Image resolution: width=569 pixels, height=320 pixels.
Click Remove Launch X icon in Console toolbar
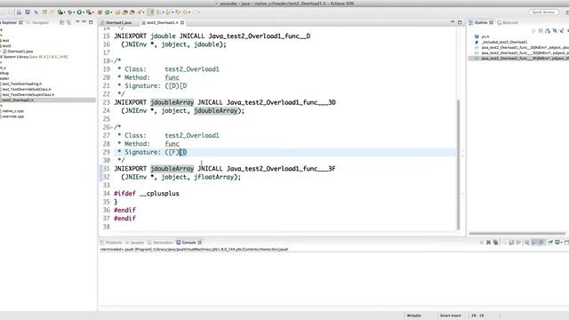pos(488,243)
